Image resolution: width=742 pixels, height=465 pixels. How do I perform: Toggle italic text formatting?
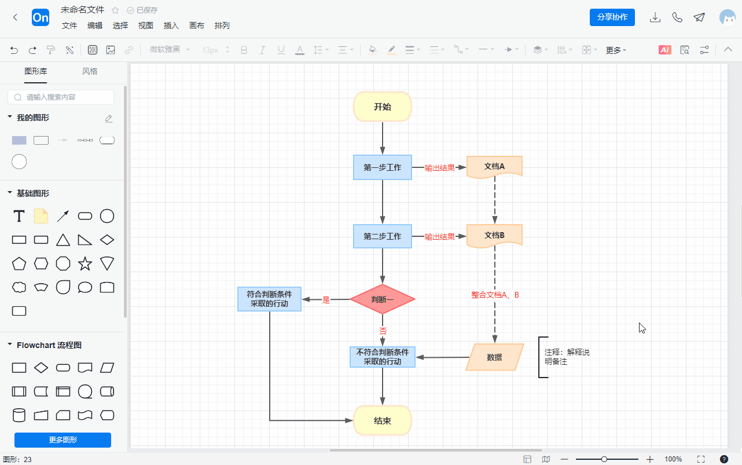click(262, 50)
